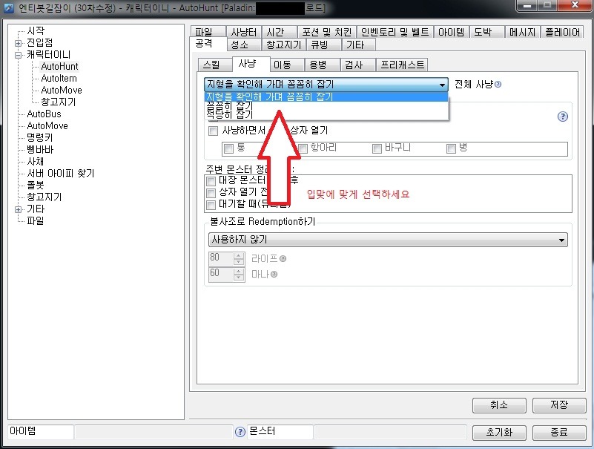594x449 pixels.
Task: Click the blue question mark help icon in options group
Action: coord(563,117)
